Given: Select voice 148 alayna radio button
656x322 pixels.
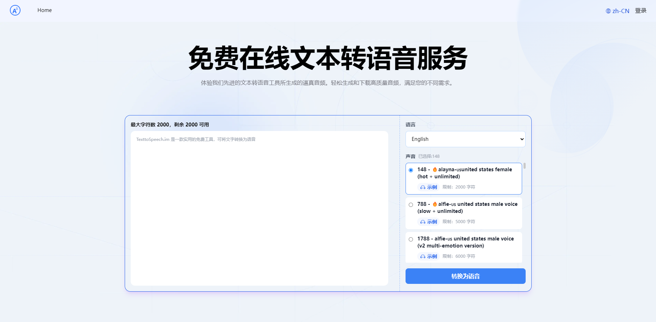Looking at the screenshot, I should pos(411,170).
